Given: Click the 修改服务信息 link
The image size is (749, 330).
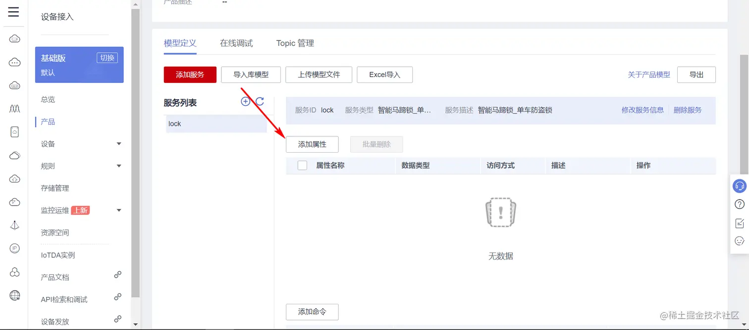Looking at the screenshot, I should tap(643, 110).
